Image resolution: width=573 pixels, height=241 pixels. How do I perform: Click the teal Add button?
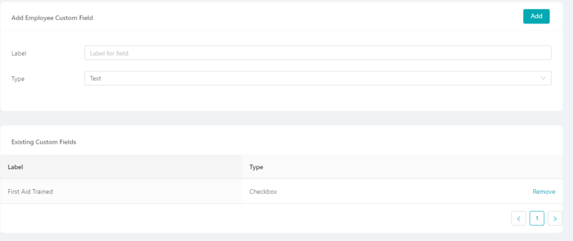[x=536, y=16]
